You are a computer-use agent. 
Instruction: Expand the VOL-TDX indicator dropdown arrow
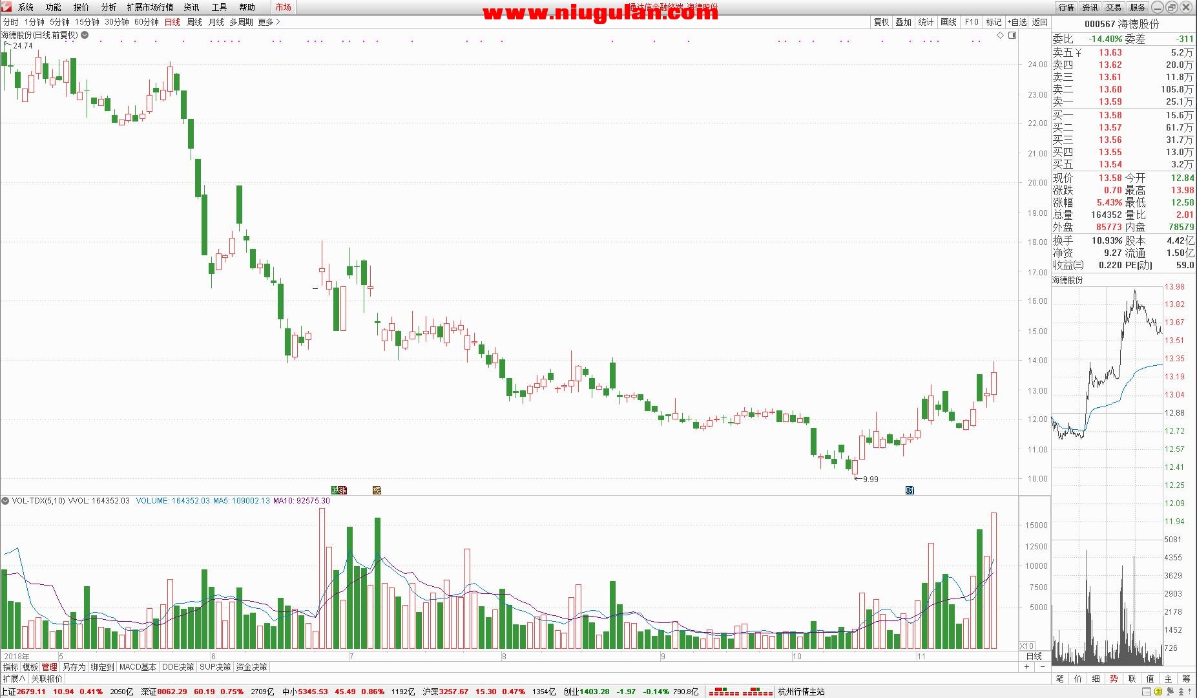[5, 501]
